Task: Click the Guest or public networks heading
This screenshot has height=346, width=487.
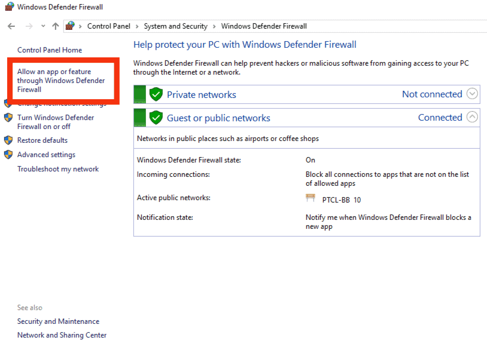Action: (218, 118)
